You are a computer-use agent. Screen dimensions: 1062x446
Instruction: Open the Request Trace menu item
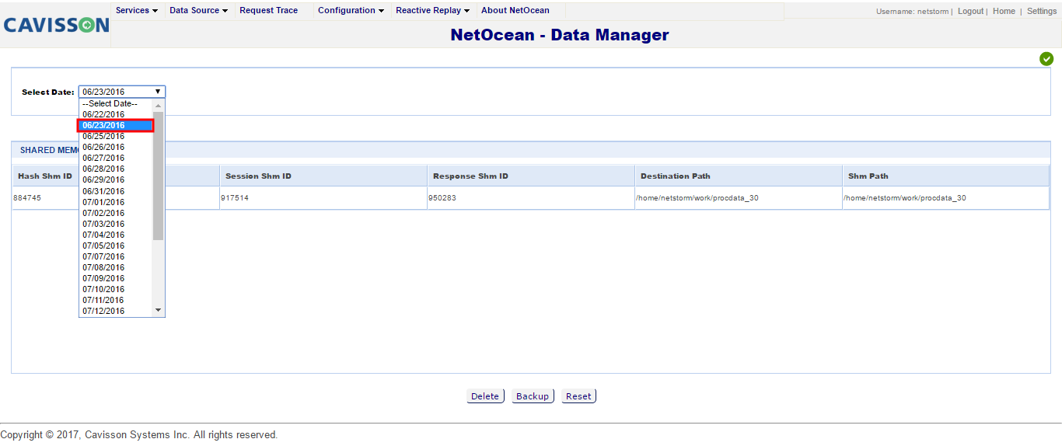(x=268, y=11)
